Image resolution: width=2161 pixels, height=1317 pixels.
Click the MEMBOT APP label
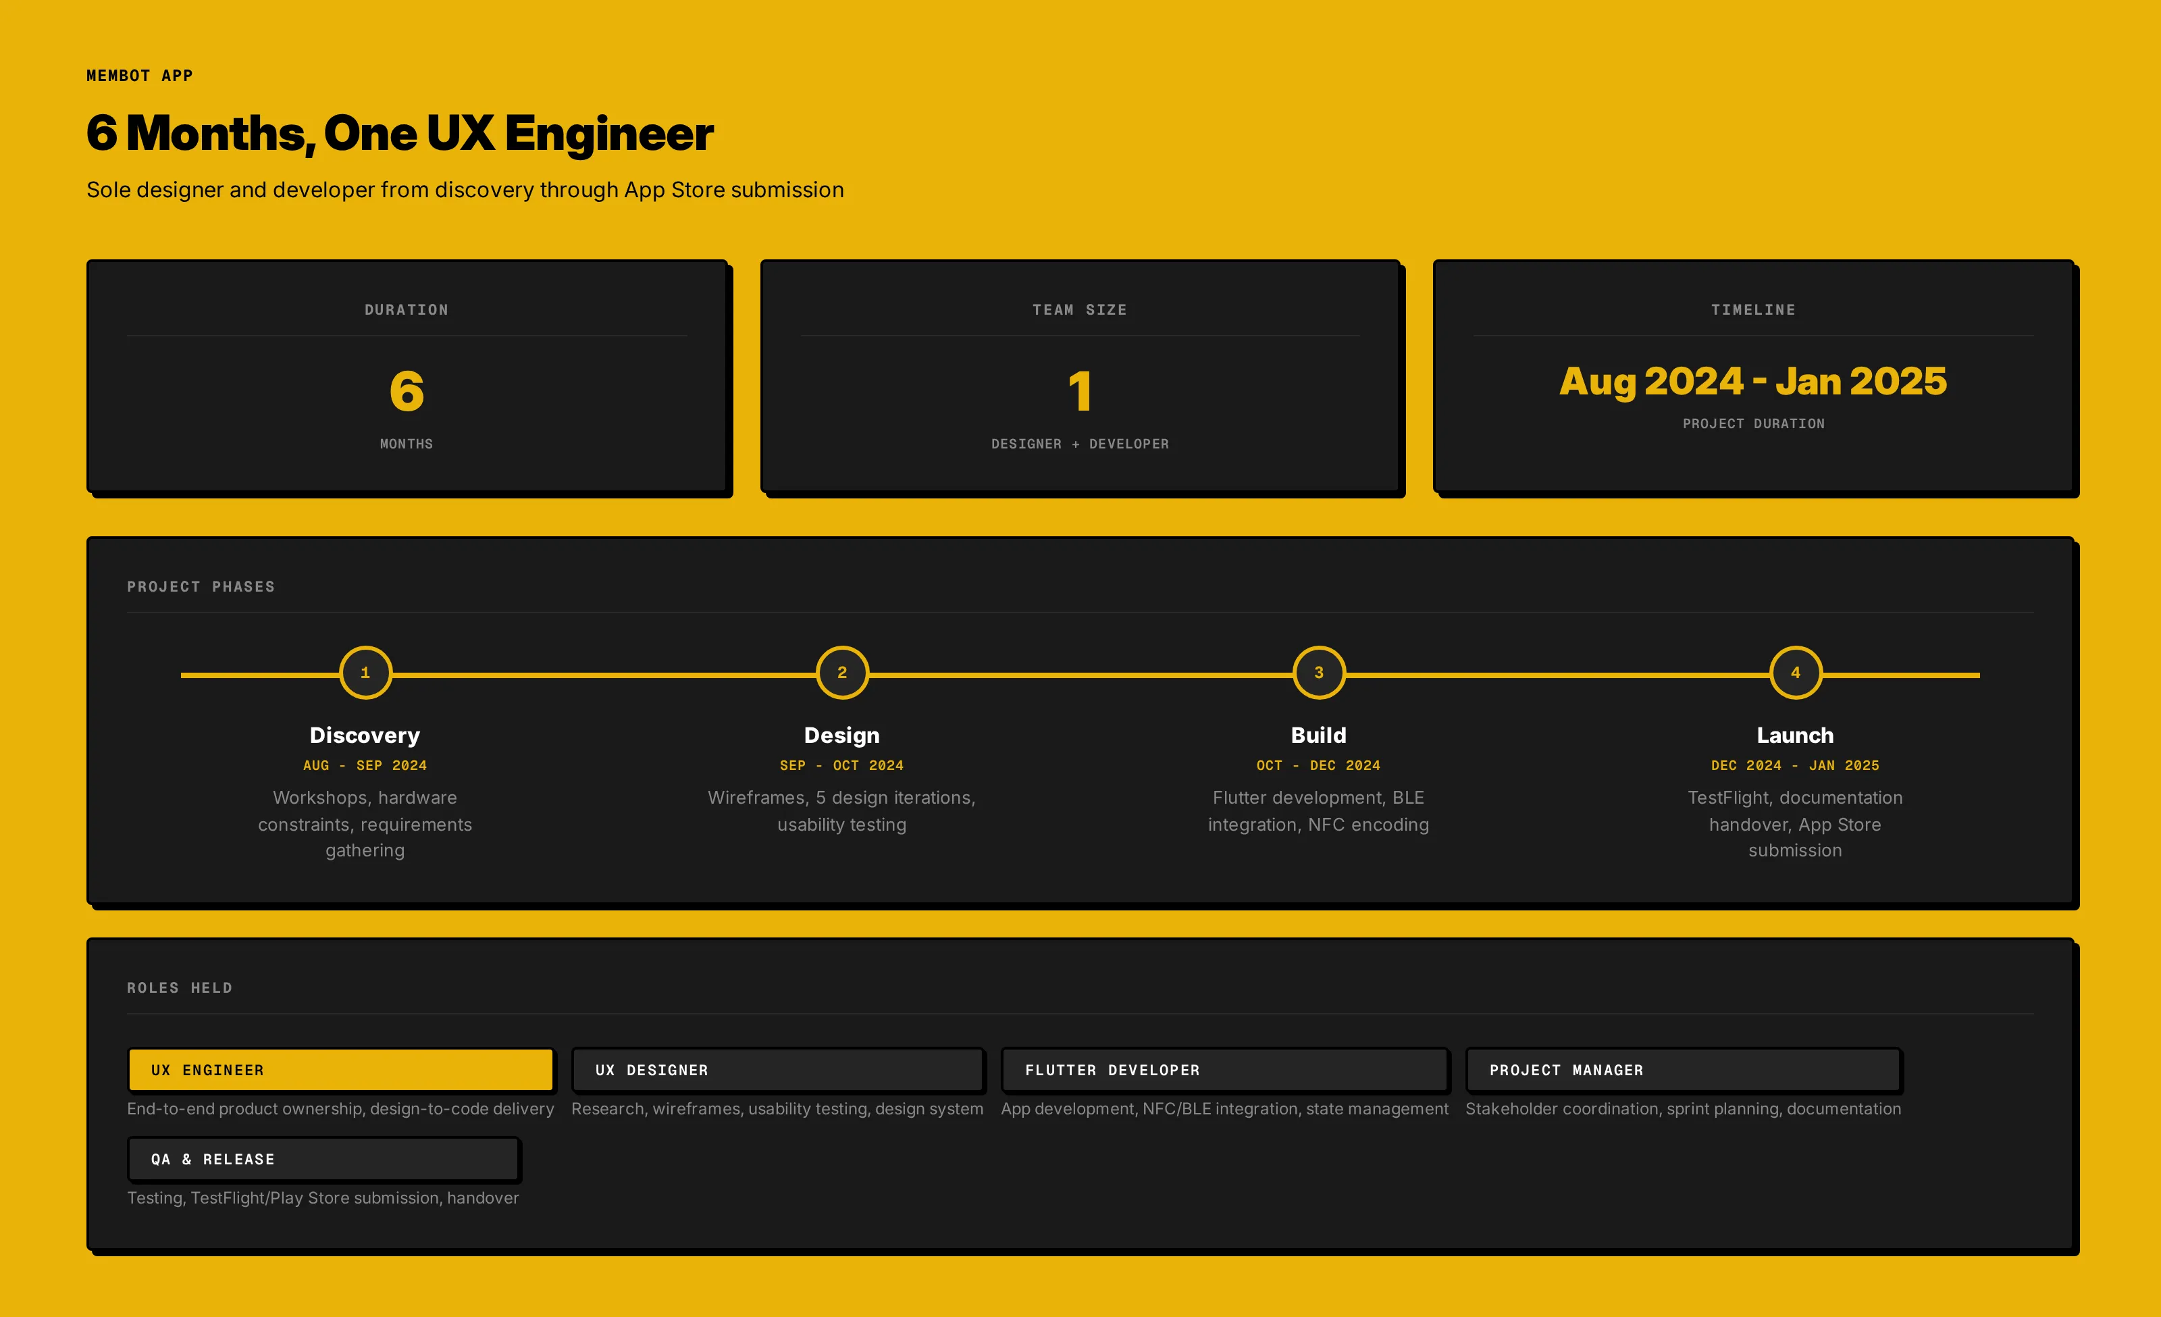[139, 76]
